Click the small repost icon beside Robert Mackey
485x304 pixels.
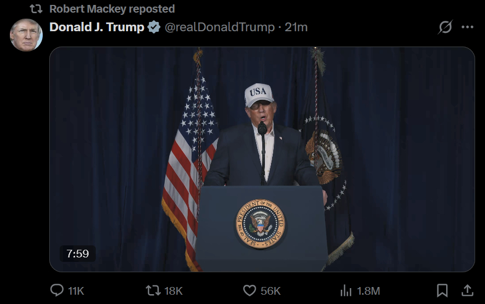click(36, 9)
